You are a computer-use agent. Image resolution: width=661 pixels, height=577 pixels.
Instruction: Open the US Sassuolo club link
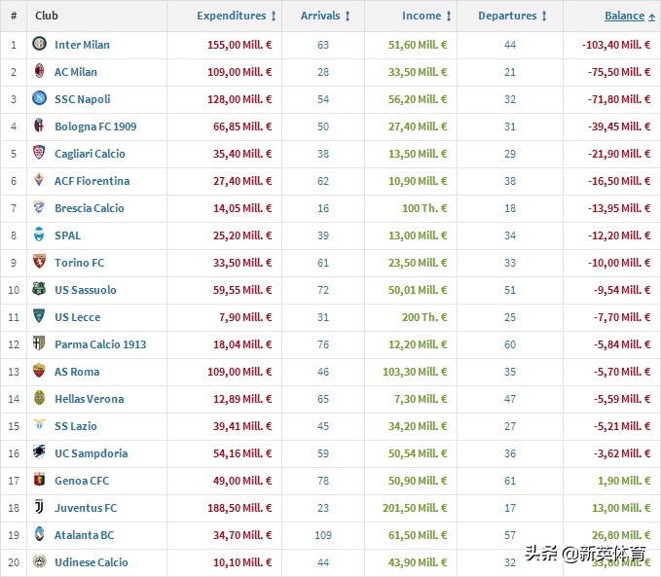click(85, 290)
